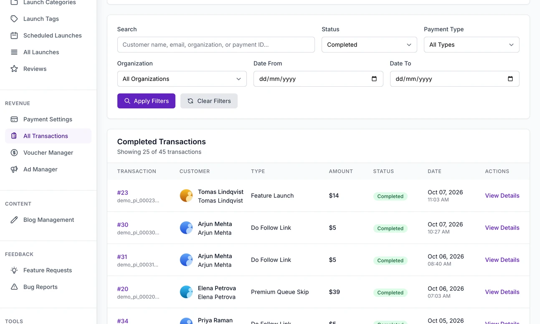Click Tomas Lindqvist's avatar
Screen dimensions: 540x324
point(186,196)
